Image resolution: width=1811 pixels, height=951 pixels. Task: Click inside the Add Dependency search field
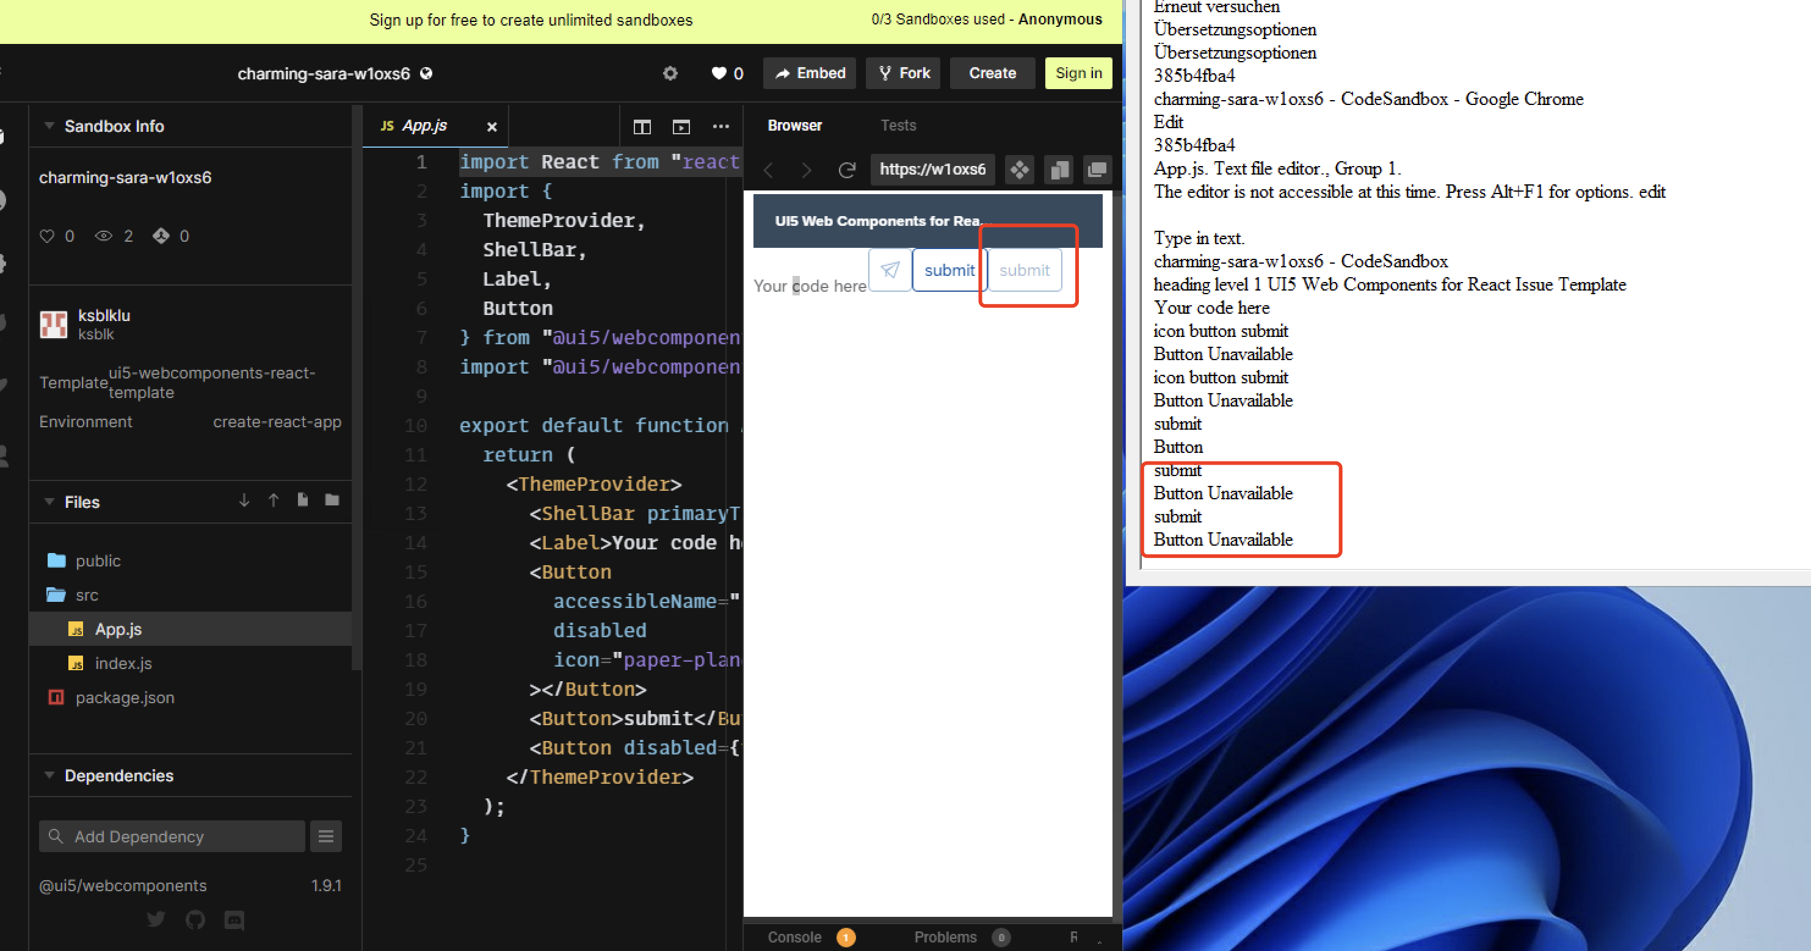tap(171, 836)
